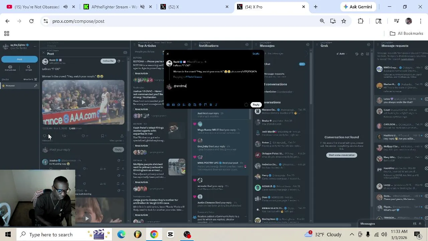Select the 'People you follow' tab

(x=144, y=52)
